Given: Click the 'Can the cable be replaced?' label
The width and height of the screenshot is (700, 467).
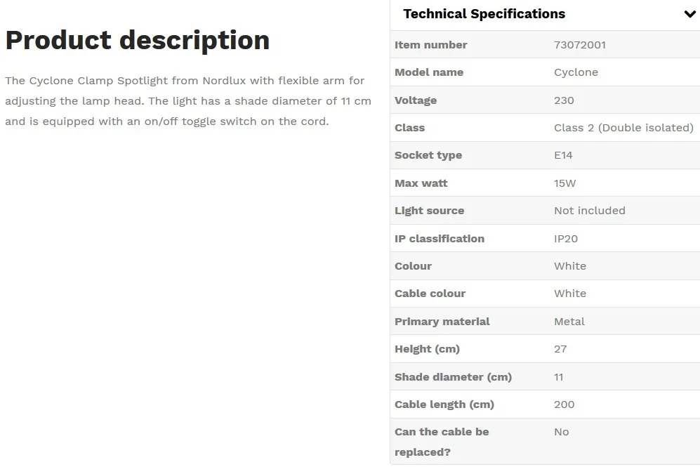Looking at the screenshot, I should (x=442, y=442).
